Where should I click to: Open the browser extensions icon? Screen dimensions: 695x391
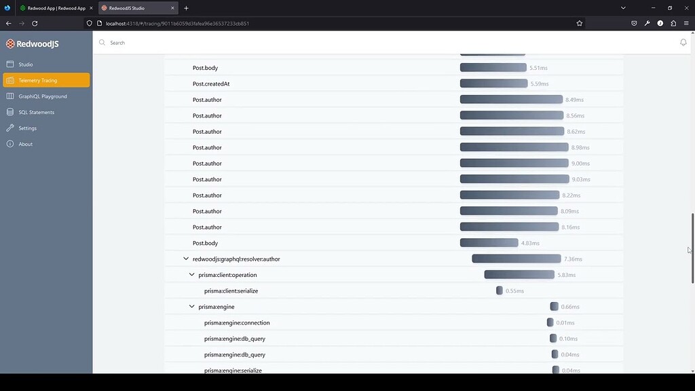tap(673, 23)
